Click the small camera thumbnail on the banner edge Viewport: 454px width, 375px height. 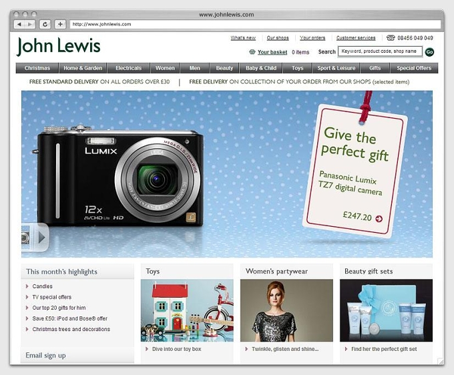tap(25, 238)
